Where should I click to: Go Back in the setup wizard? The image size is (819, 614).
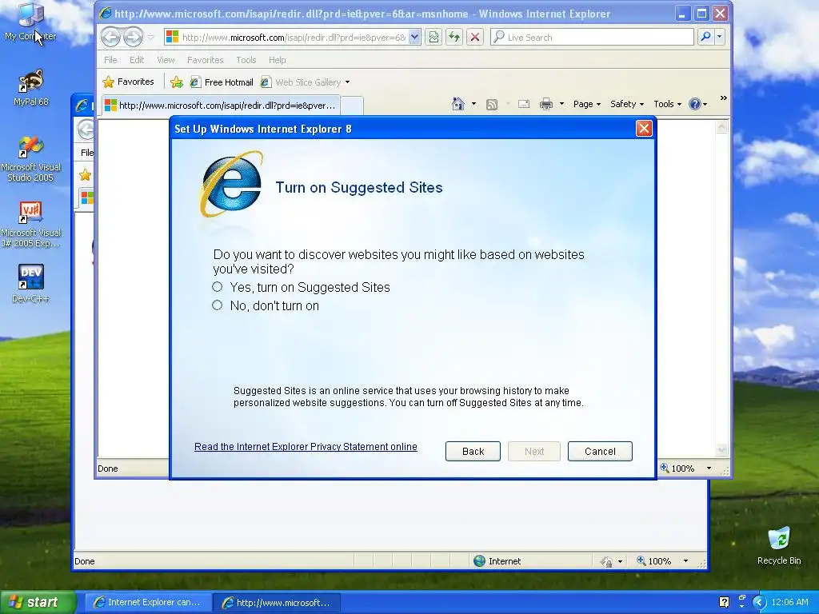473,451
